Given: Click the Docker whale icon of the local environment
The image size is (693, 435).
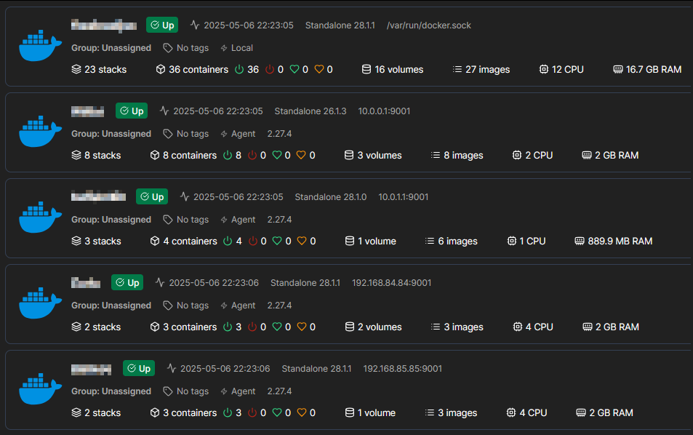Looking at the screenshot, I should 40,46.
